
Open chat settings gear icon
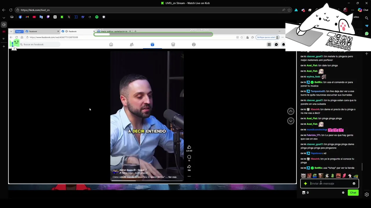[x=343, y=193]
